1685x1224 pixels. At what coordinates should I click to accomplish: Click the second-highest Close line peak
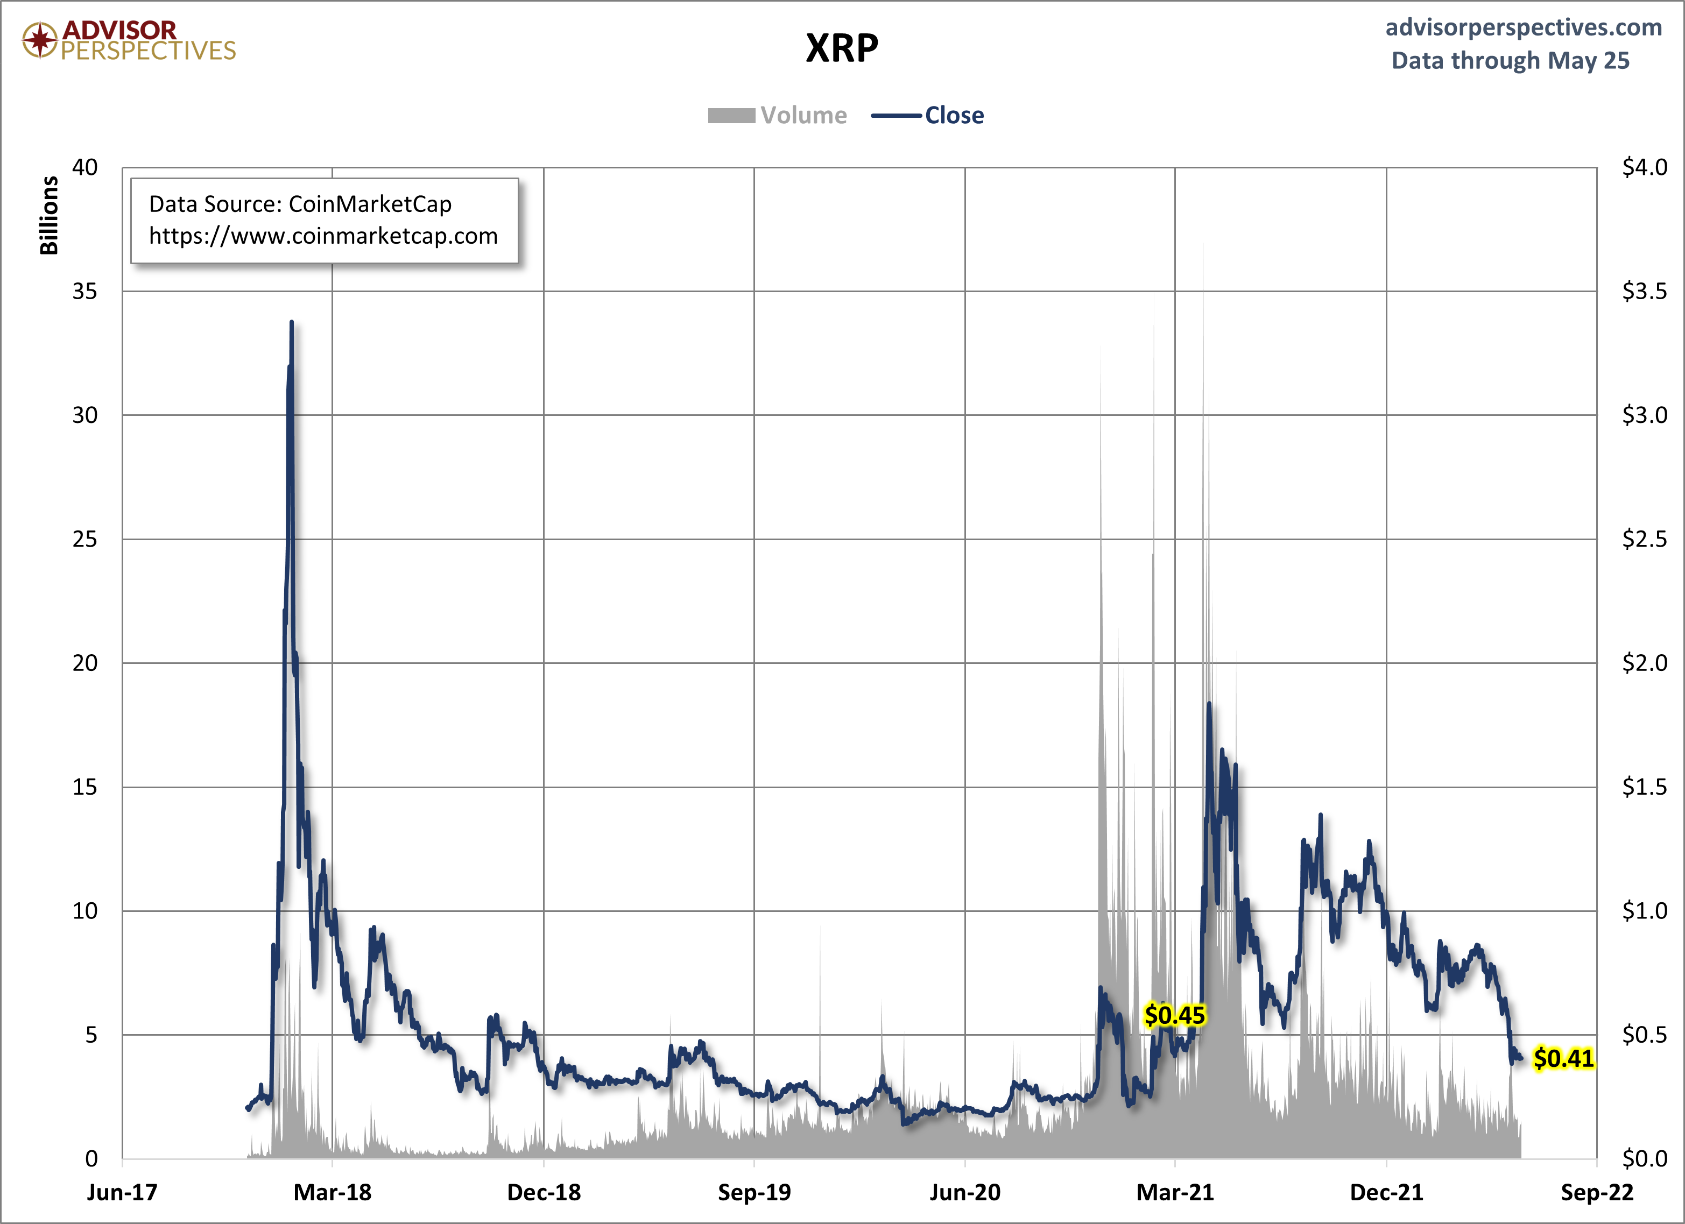(1209, 705)
